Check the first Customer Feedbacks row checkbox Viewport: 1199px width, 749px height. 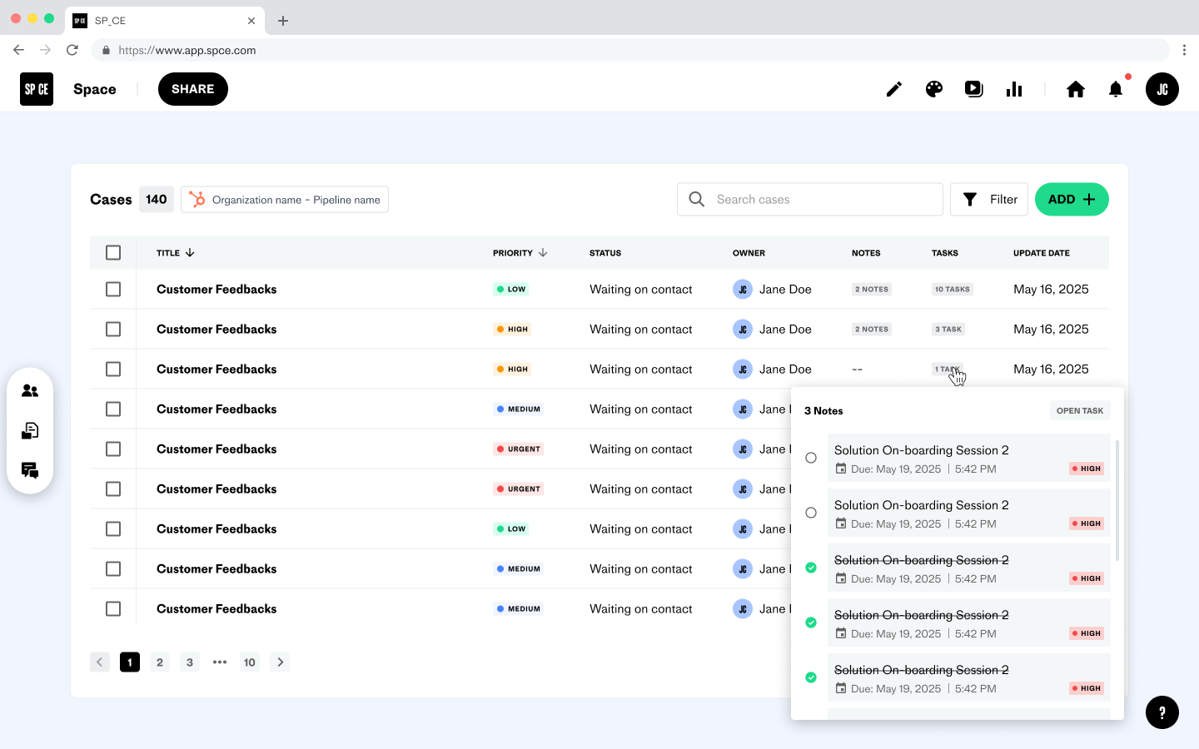pyautogui.click(x=113, y=290)
